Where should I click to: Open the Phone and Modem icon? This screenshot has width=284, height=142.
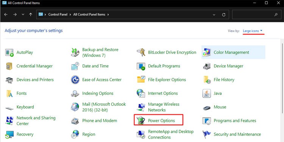coord(75,121)
